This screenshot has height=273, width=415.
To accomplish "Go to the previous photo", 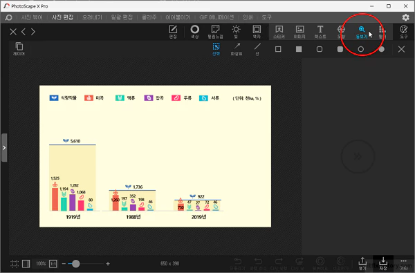I will (x=24, y=32).
